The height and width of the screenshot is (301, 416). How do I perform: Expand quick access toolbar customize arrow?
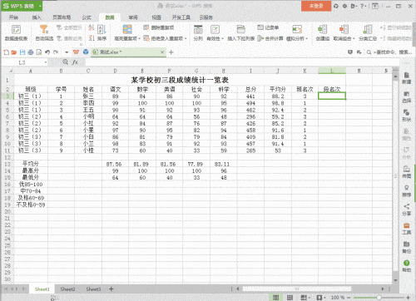67,52
